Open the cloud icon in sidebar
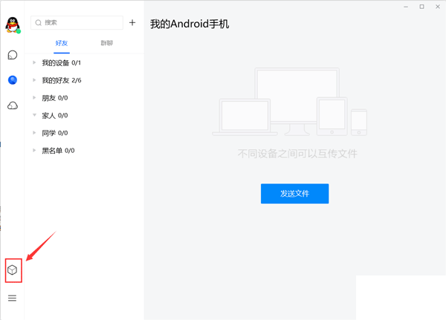This screenshot has height=320, width=446. (x=13, y=105)
